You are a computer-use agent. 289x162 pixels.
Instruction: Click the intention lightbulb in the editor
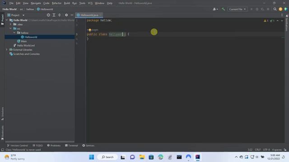point(90,30)
